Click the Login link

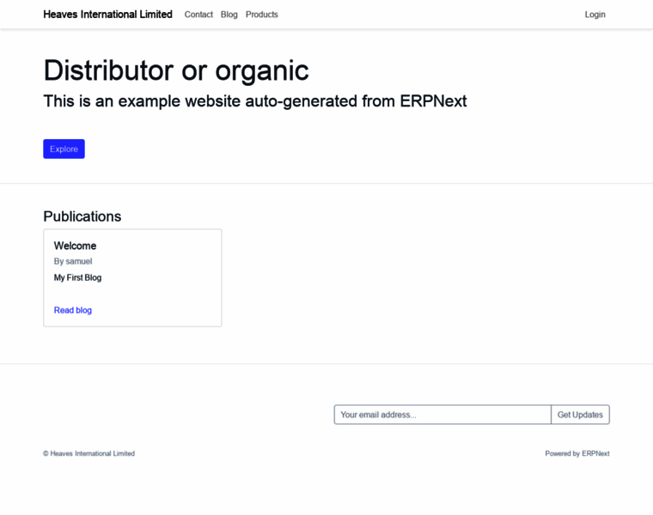pos(595,15)
